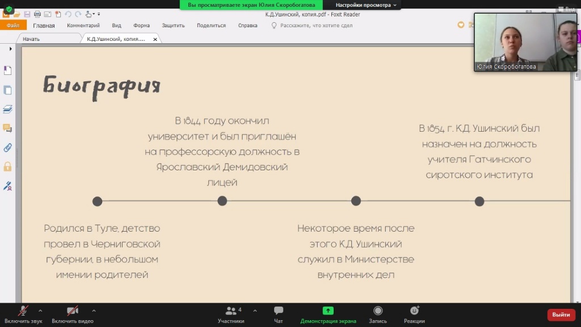The height and width of the screenshot is (327, 581).
Task: Leave the meeting with Выйти button
Action: [x=561, y=315]
